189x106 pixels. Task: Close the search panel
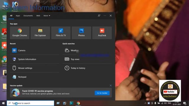coord(111,16)
